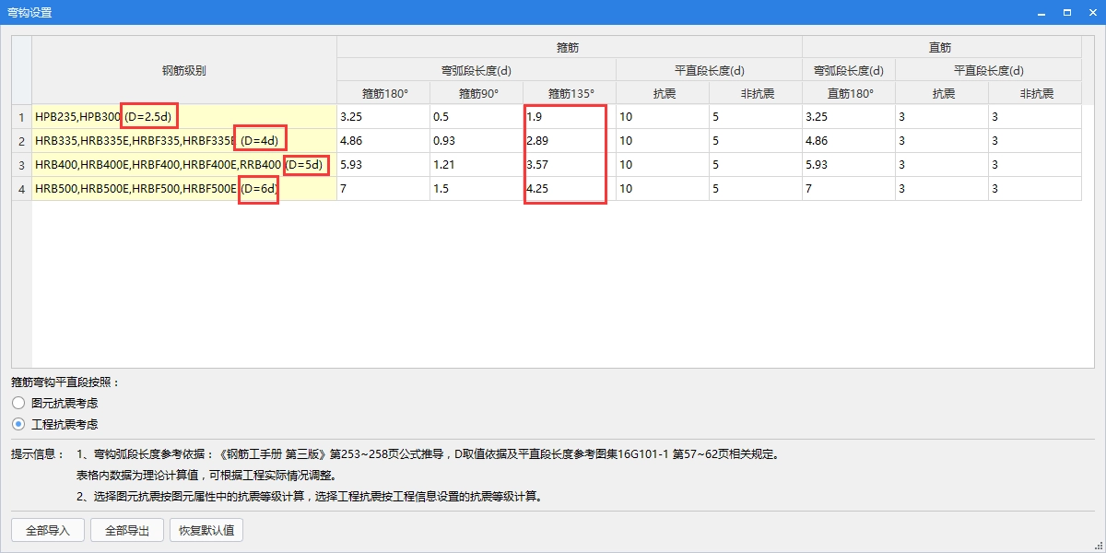
Task: Click HPB235,HPB300 steel grade cell
Action: tap(184, 117)
